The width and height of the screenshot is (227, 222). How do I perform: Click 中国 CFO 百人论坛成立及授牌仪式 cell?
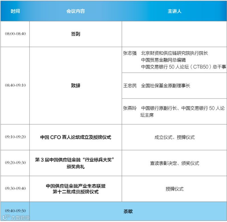(76, 137)
